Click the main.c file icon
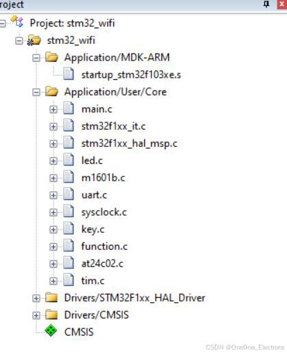The height and width of the screenshot is (355, 287). 69,108
